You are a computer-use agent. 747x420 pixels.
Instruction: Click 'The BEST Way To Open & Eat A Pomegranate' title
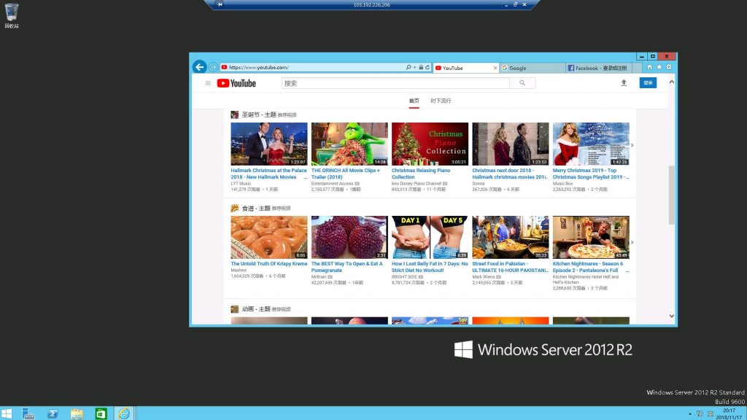tap(347, 267)
